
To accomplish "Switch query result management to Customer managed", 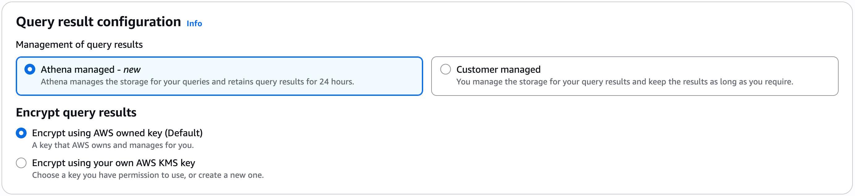I will pos(446,69).
